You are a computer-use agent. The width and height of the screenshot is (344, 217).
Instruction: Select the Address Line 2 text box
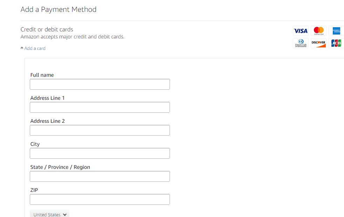point(100,130)
